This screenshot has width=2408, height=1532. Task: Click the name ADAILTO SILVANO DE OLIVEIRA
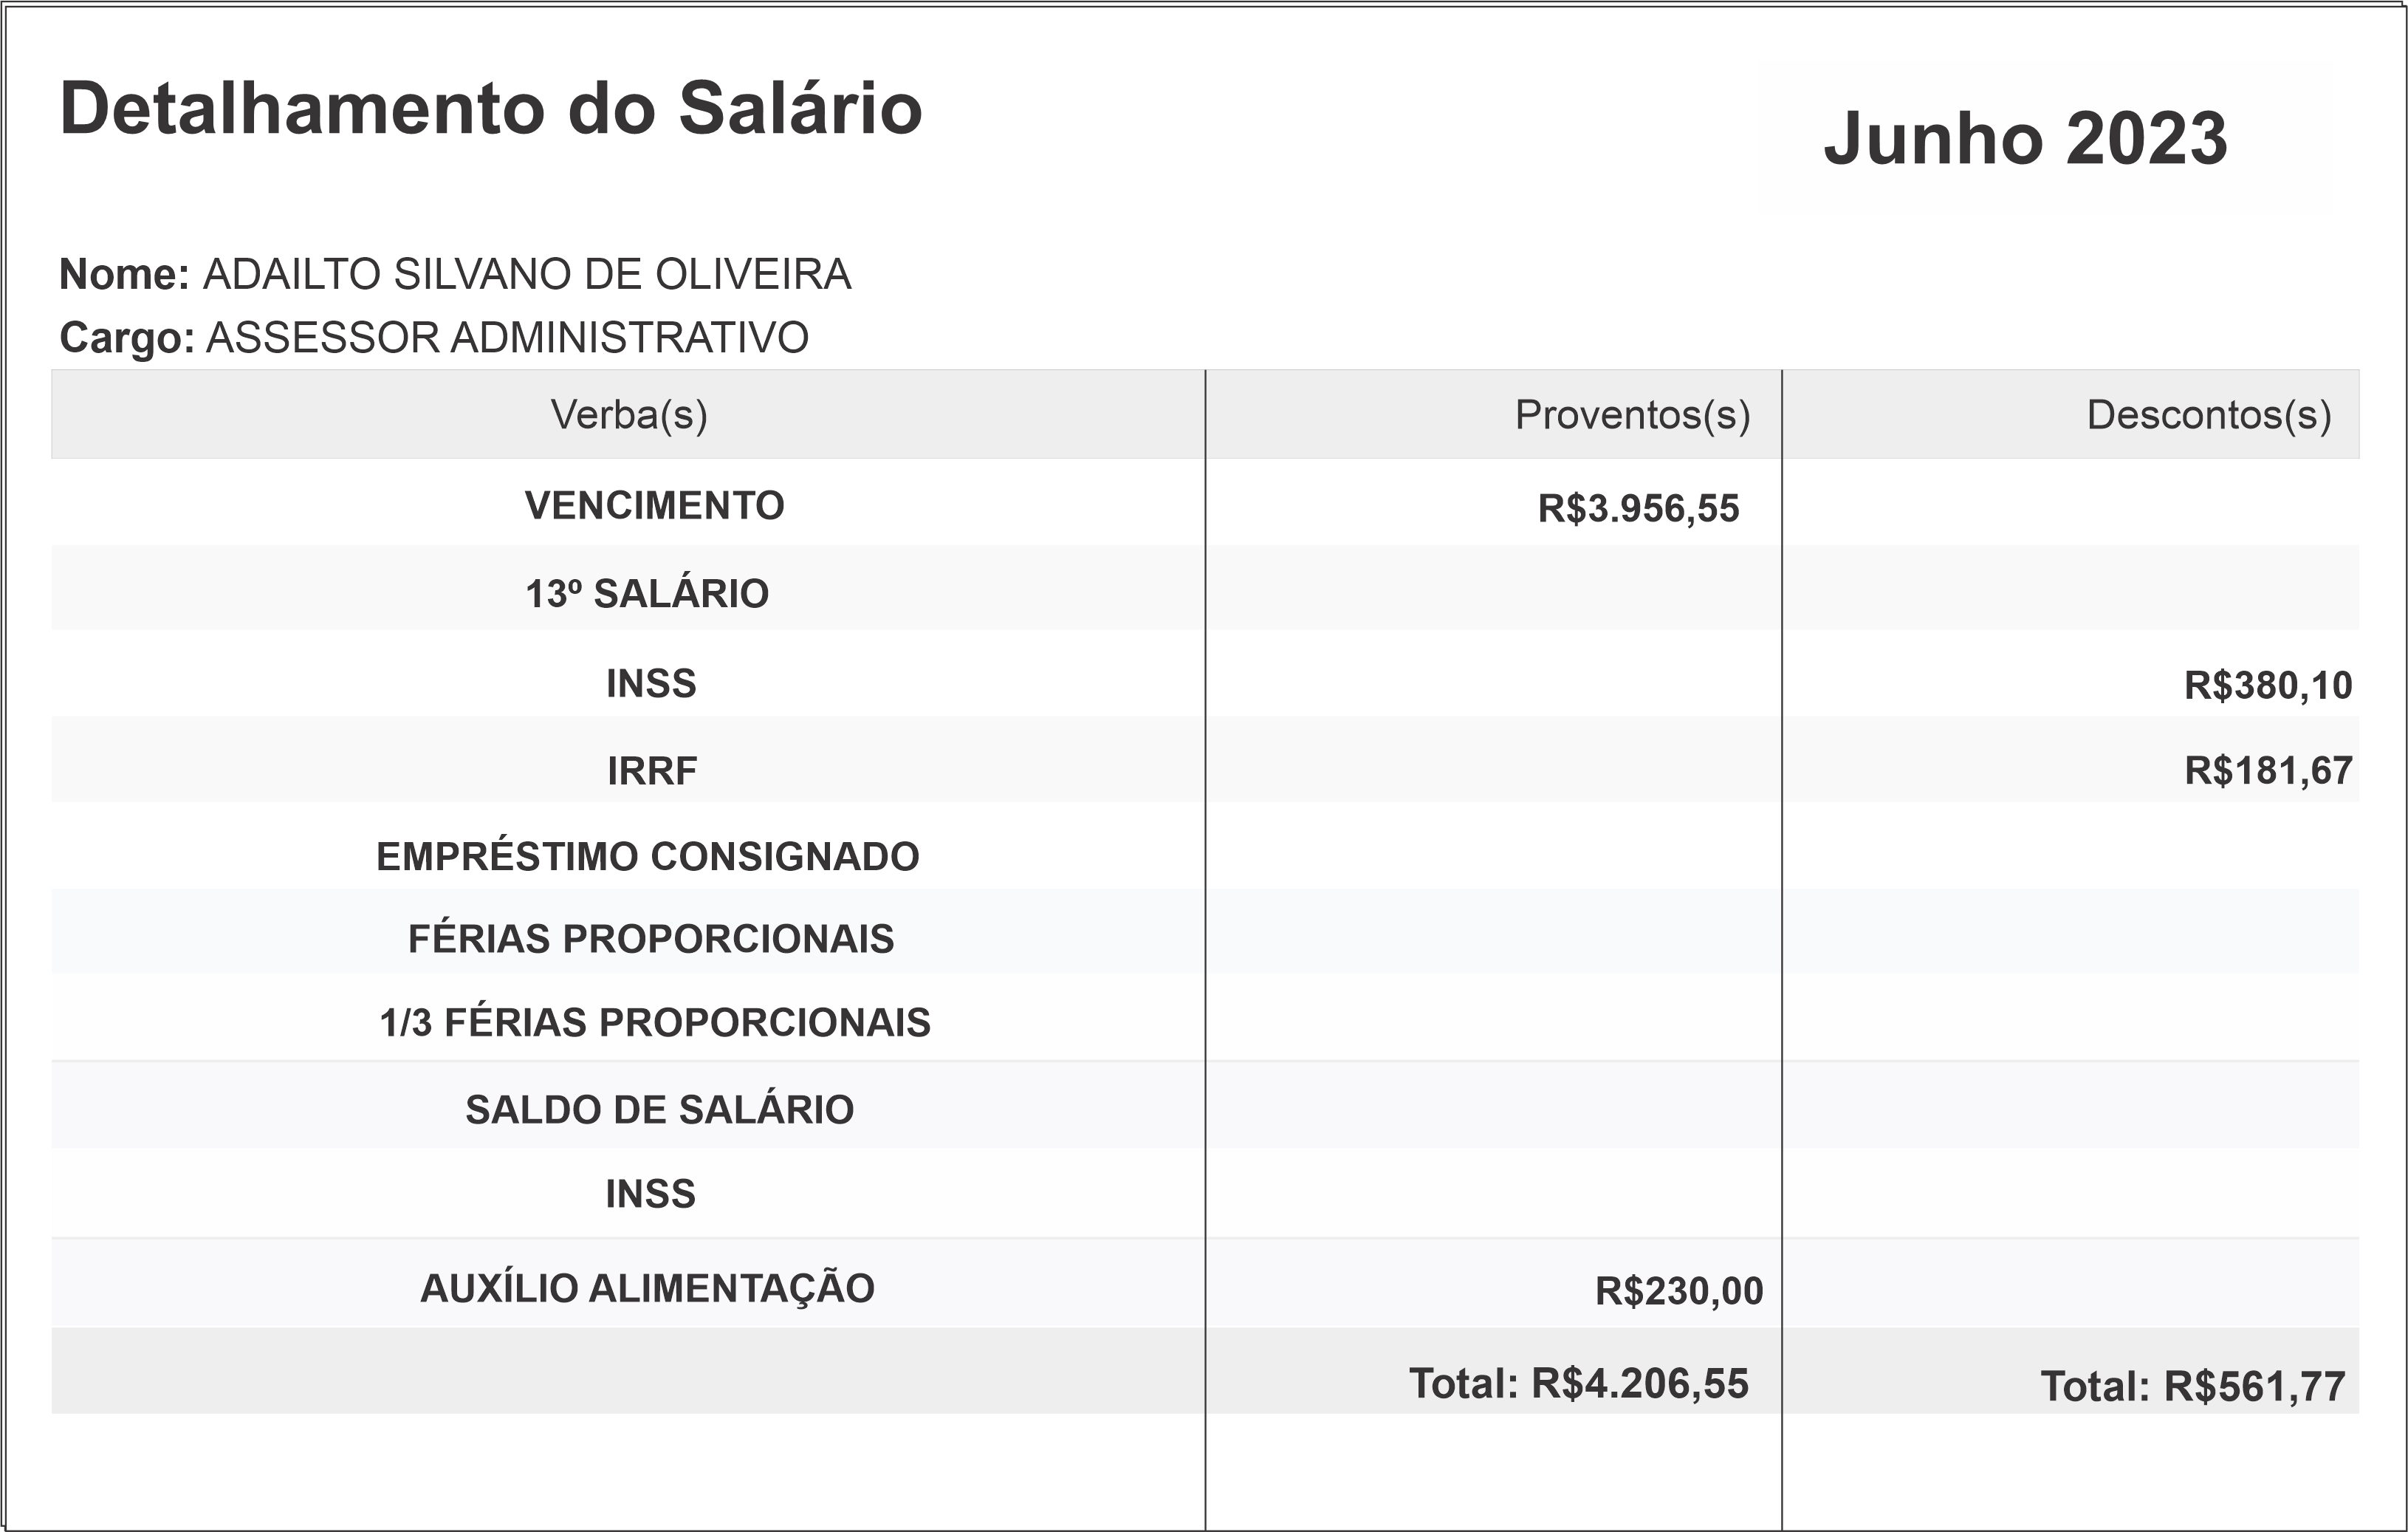tap(527, 274)
